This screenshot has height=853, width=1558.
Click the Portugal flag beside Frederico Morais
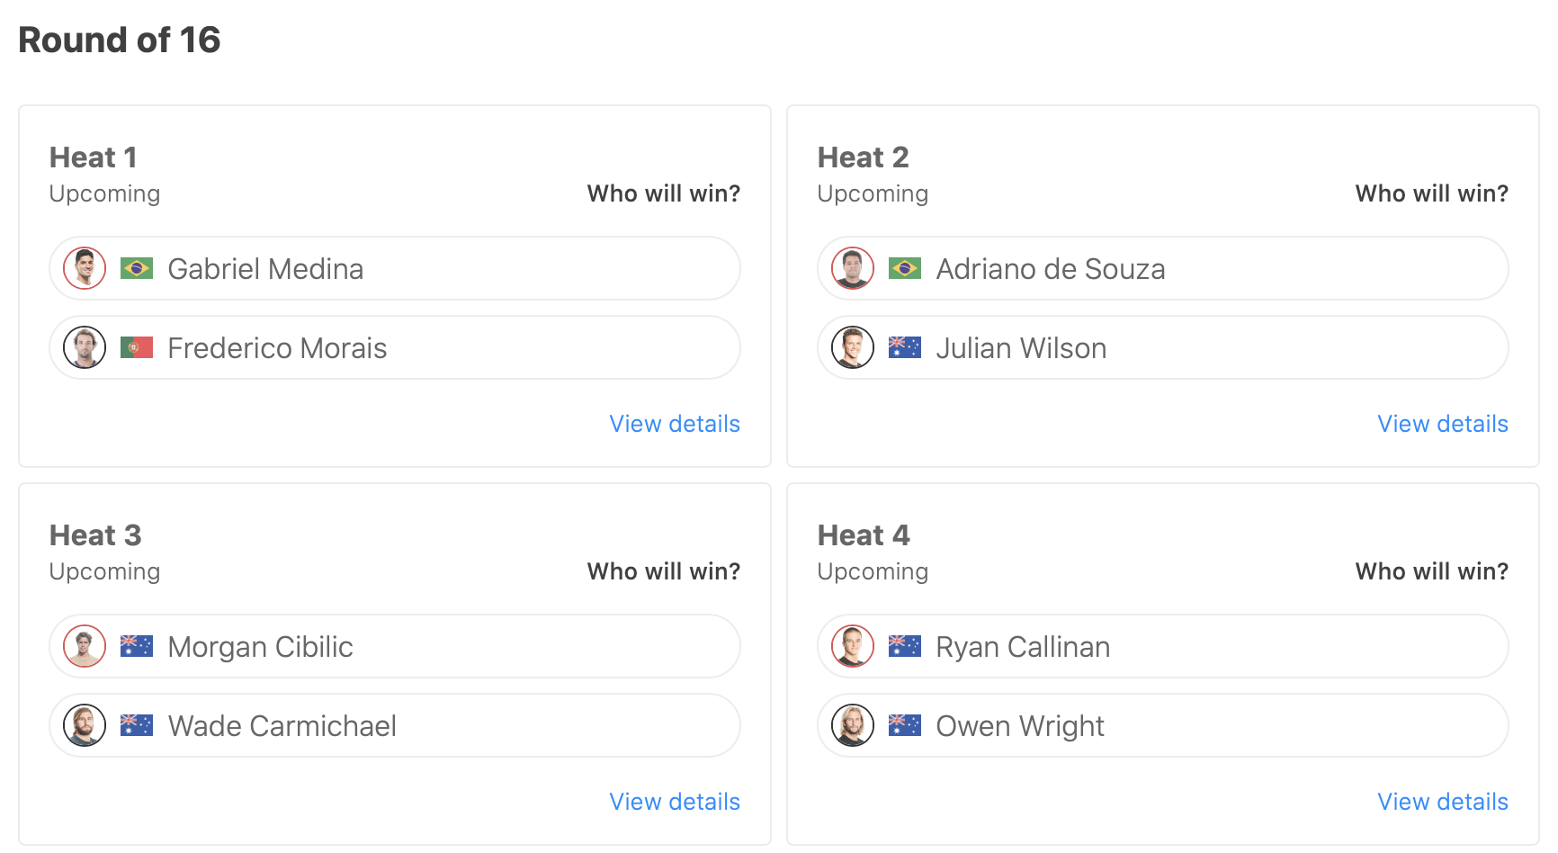137,347
